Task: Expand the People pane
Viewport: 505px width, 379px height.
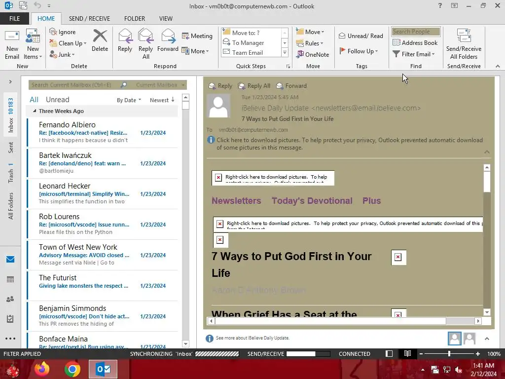Action: 487,339
